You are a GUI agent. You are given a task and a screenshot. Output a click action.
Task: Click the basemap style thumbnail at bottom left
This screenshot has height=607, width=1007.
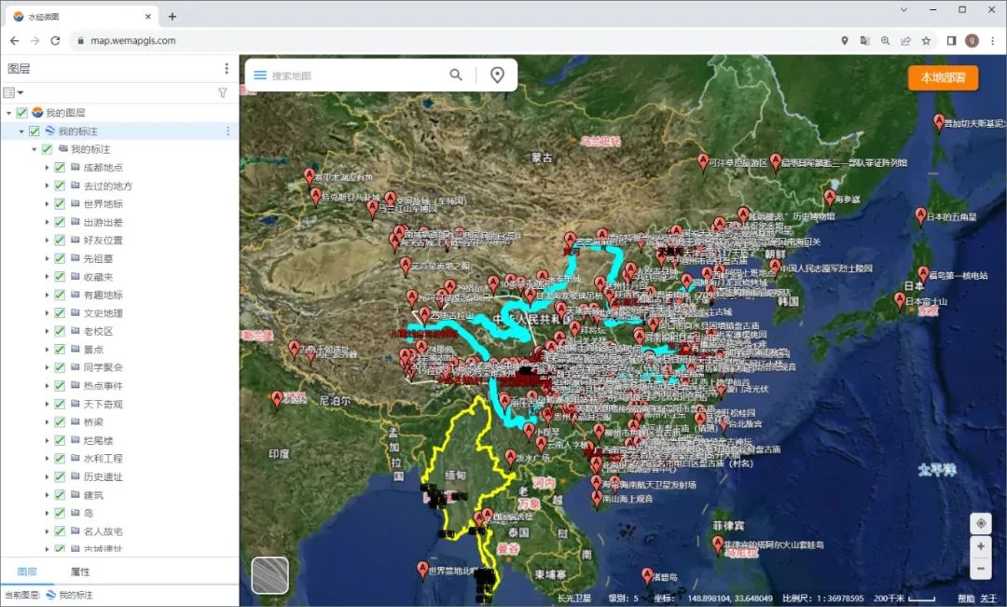pos(269,575)
